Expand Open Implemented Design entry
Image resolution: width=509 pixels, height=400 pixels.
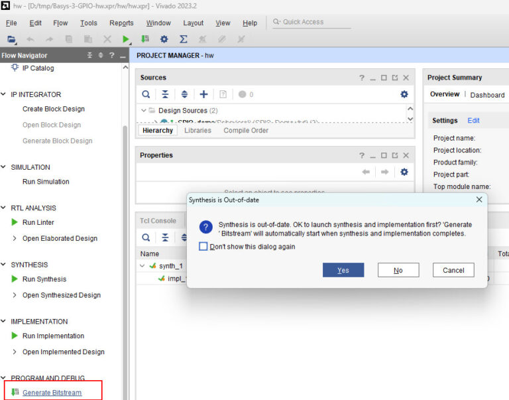tap(15, 352)
